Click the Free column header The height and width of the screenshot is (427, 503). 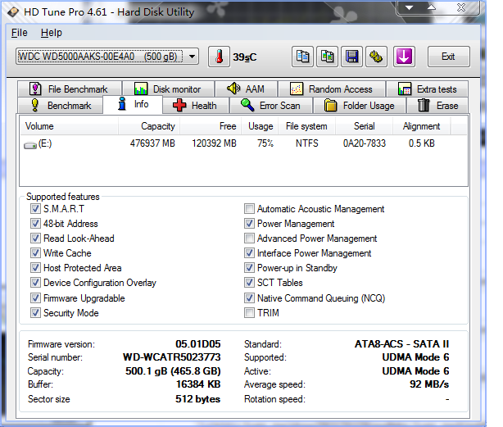[211, 126]
